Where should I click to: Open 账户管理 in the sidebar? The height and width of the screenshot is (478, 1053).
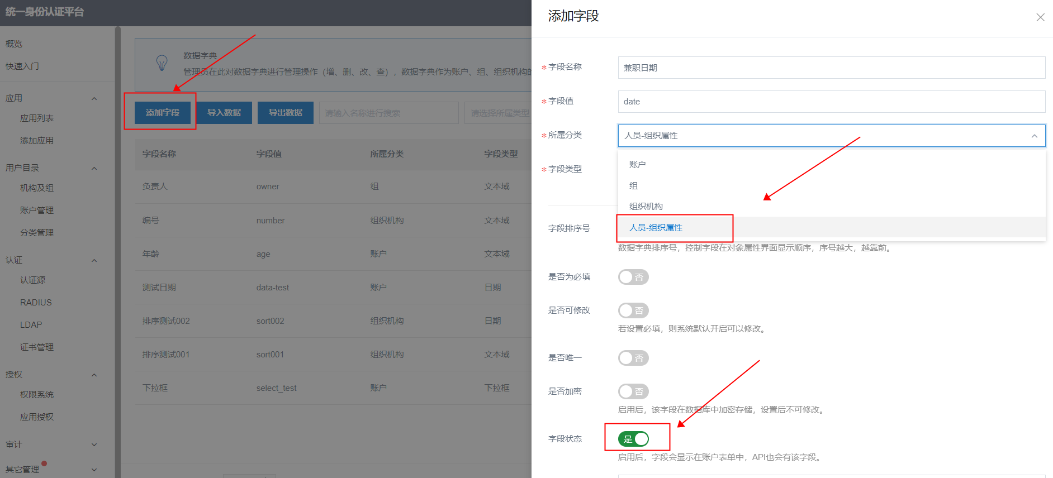tap(37, 211)
